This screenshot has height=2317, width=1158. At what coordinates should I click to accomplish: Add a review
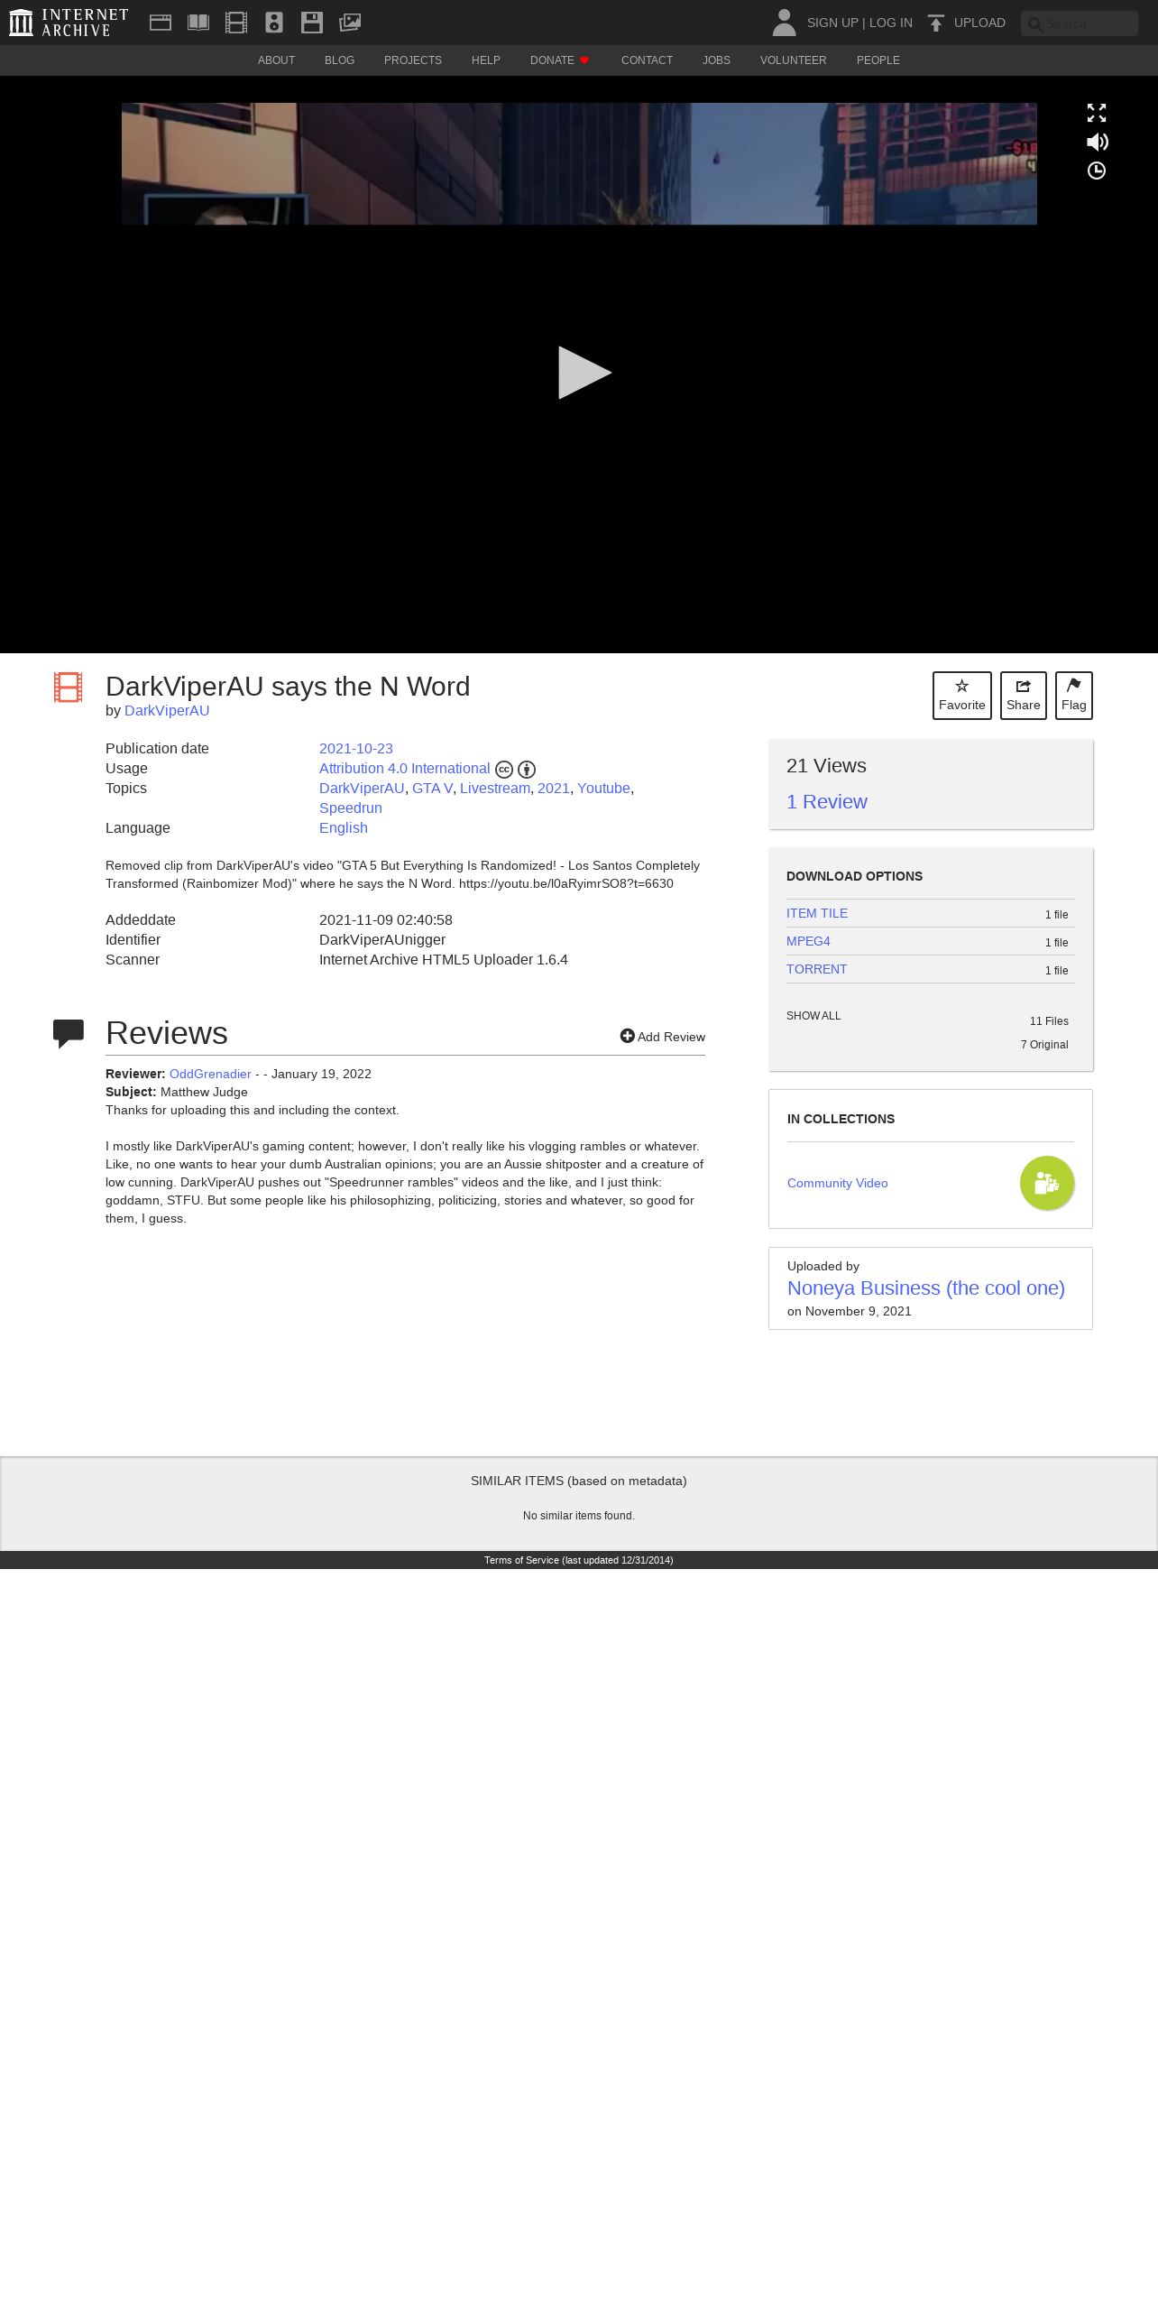663,1037
